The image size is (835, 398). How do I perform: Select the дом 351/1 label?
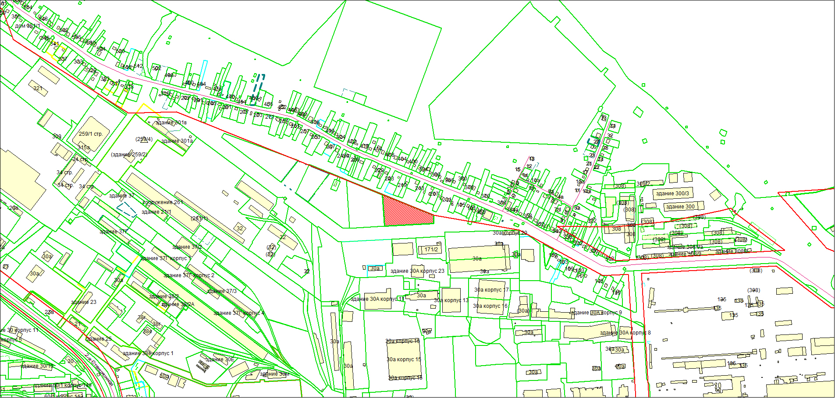pyautogui.click(x=28, y=26)
